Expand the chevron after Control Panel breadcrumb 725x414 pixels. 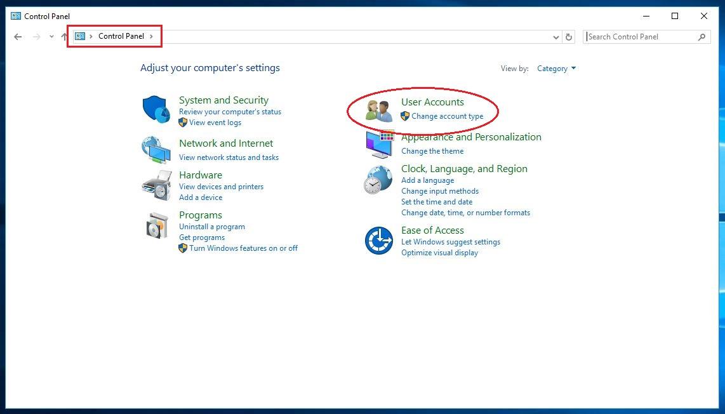click(151, 36)
